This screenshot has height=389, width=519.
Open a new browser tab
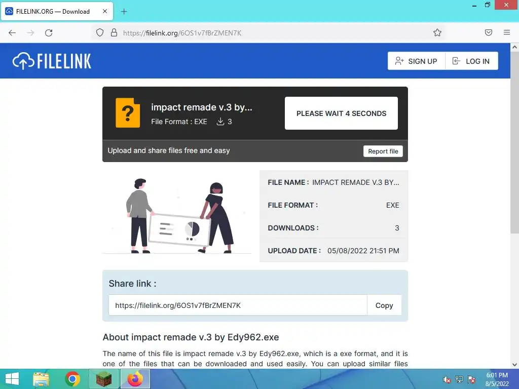[124, 12]
